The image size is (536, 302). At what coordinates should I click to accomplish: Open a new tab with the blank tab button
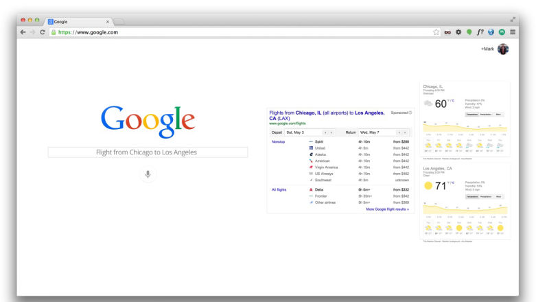tap(119, 21)
